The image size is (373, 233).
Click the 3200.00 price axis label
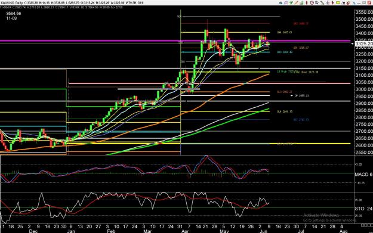point(363,61)
